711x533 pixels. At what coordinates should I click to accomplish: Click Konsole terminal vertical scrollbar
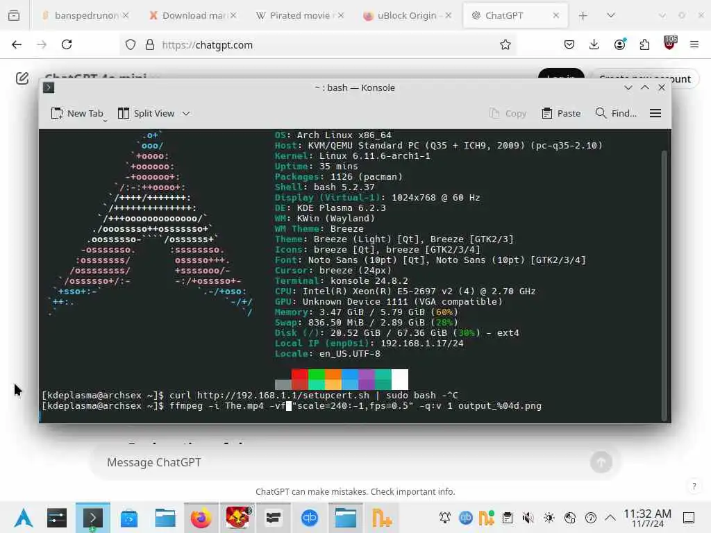(x=664, y=285)
